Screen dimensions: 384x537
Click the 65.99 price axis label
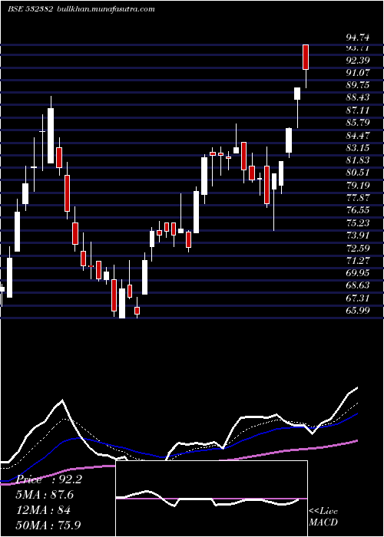(x=358, y=310)
